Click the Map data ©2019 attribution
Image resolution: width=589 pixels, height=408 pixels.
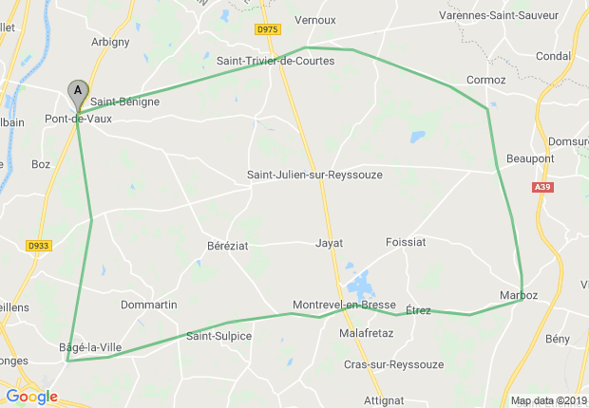click(x=549, y=400)
